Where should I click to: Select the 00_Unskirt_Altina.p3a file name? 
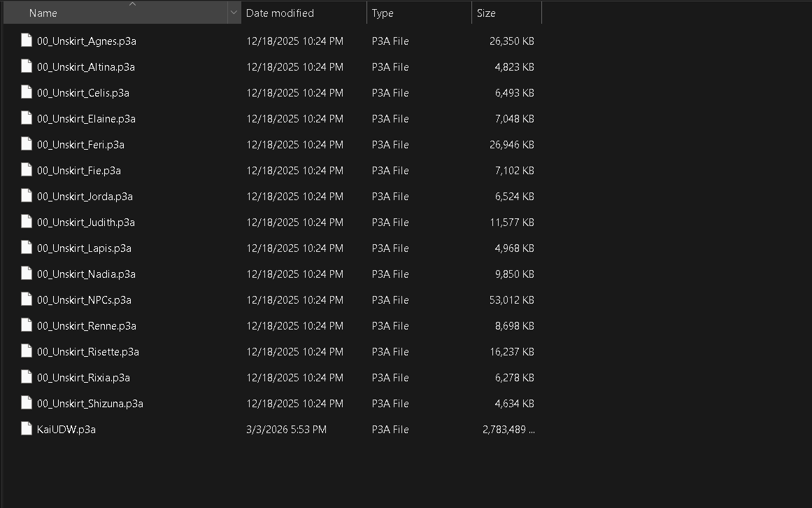click(x=86, y=67)
